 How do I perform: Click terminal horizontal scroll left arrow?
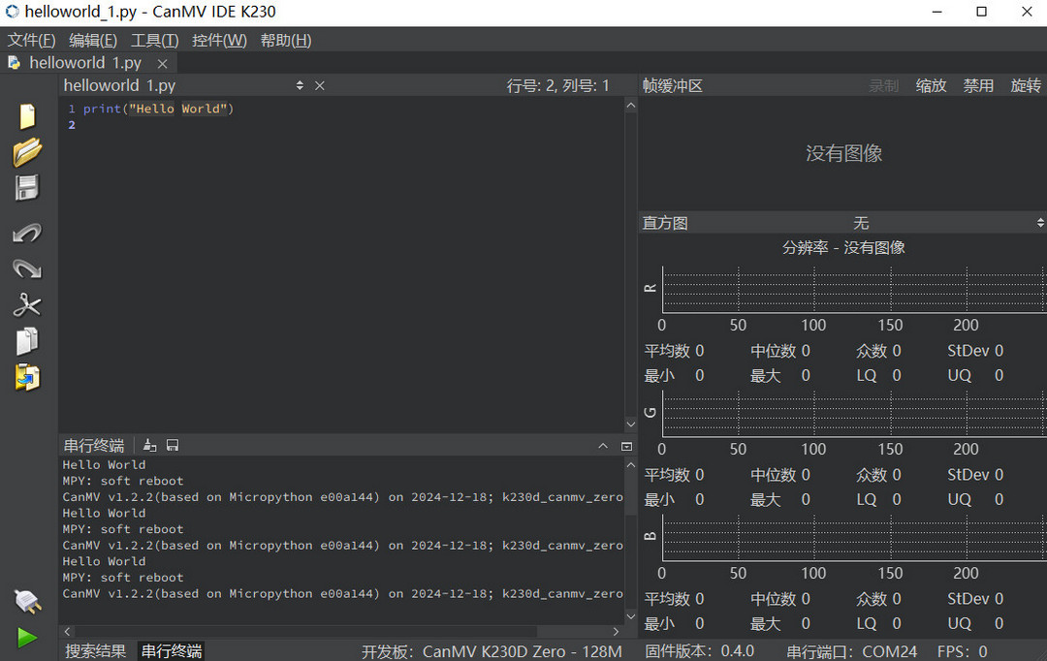(x=67, y=631)
